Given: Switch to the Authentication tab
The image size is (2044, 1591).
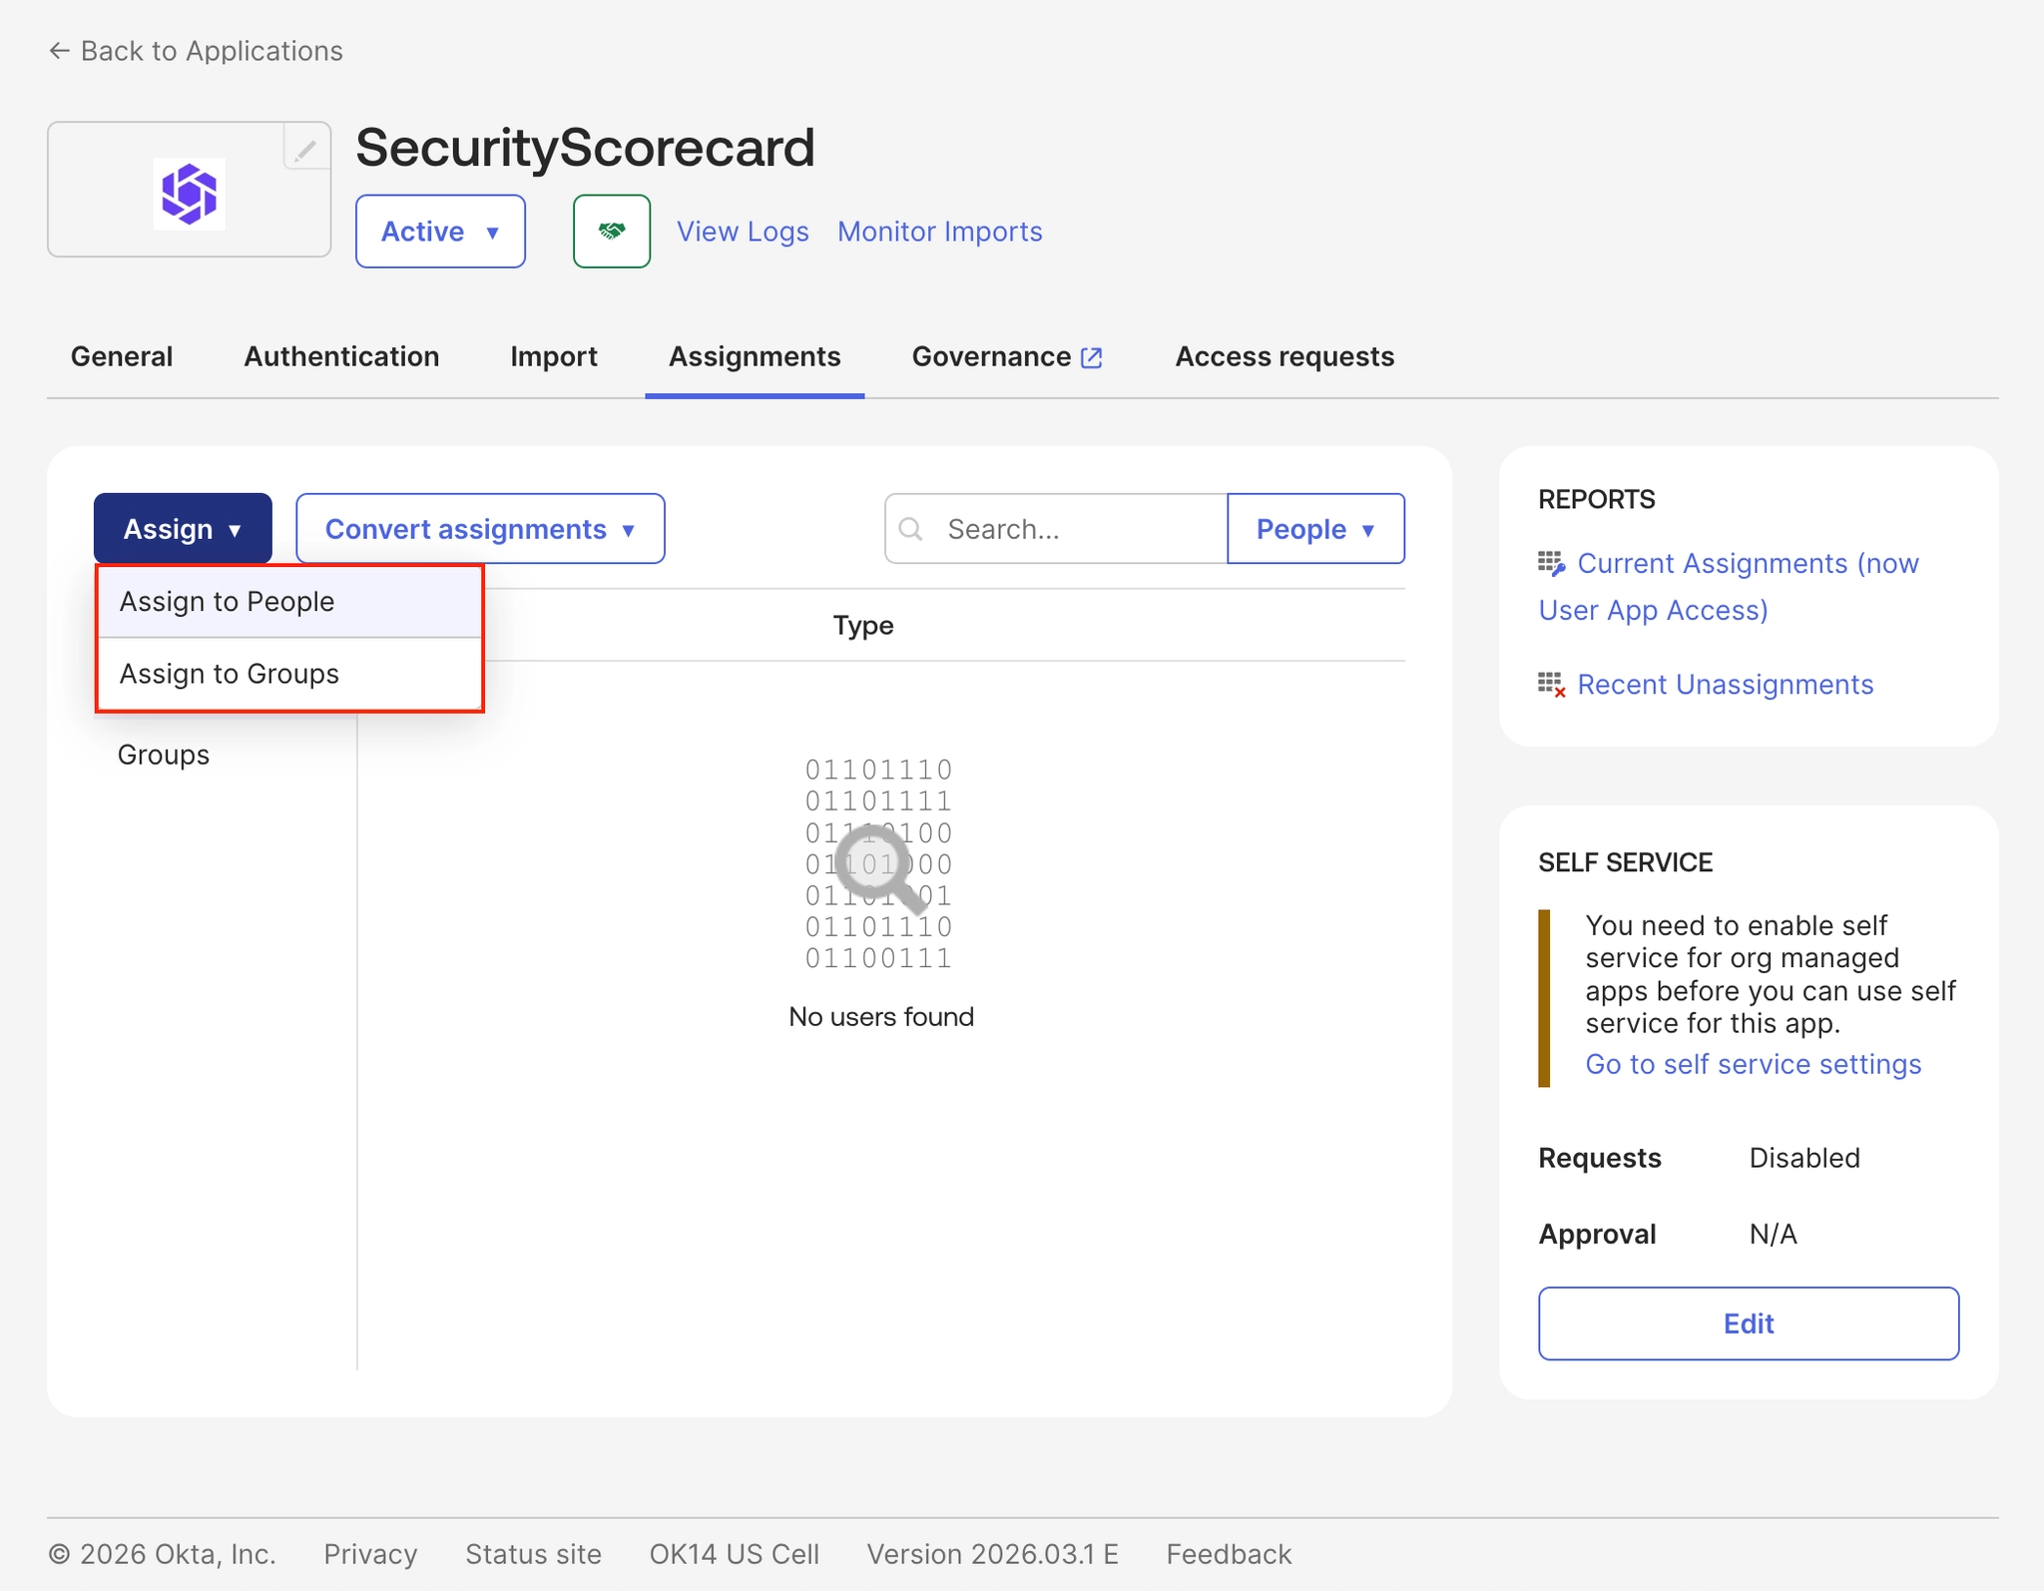Looking at the screenshot, I should (x=341, y=357).
